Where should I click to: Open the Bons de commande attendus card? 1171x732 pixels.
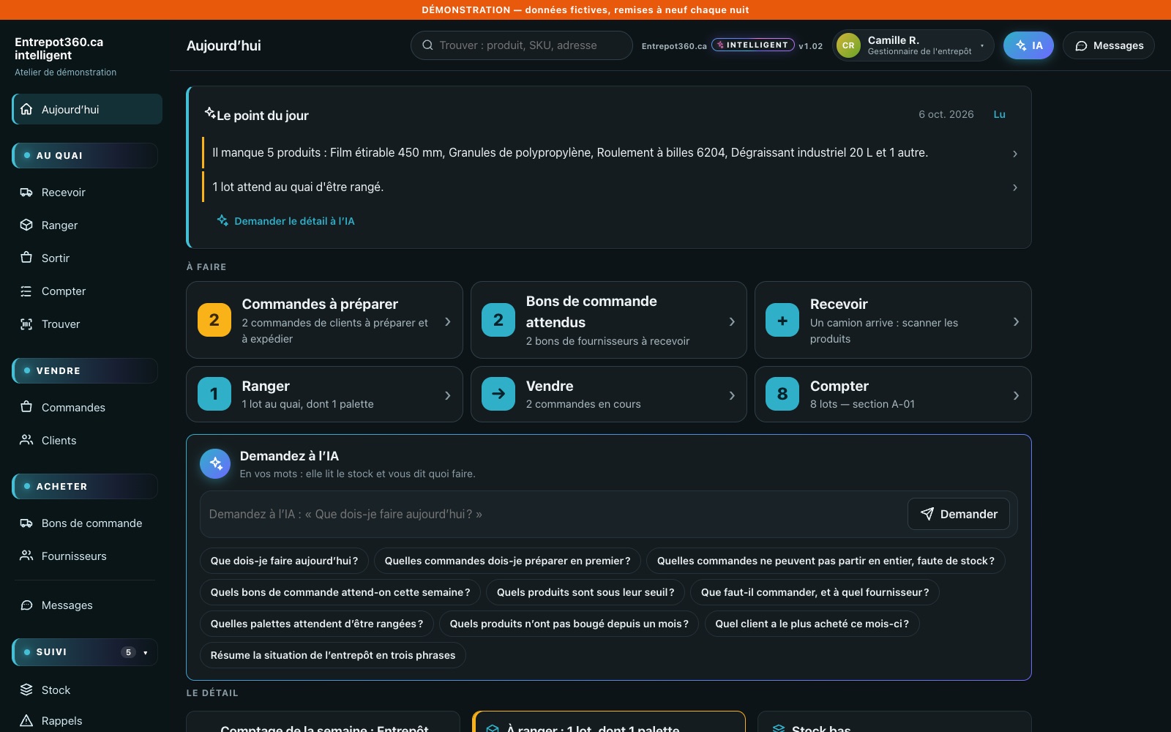(x=609, y=320)
